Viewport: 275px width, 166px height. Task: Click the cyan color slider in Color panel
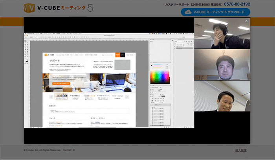[x=159, y=65]
